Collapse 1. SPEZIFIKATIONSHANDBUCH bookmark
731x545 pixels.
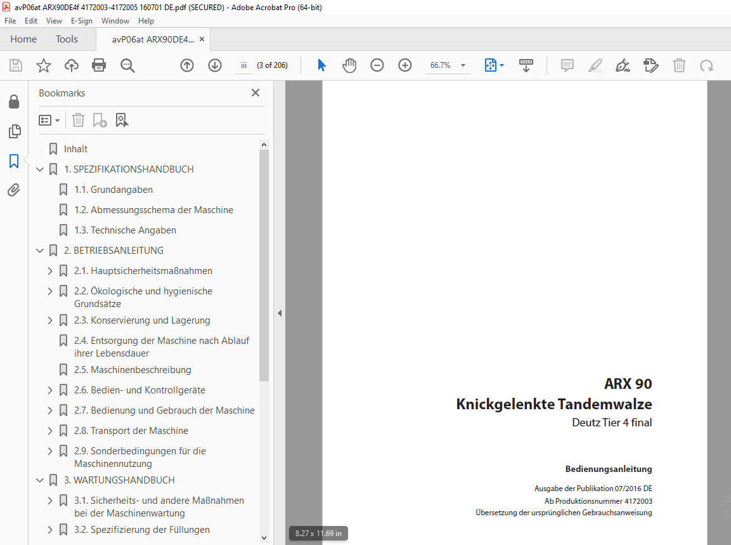coord(40,169)
